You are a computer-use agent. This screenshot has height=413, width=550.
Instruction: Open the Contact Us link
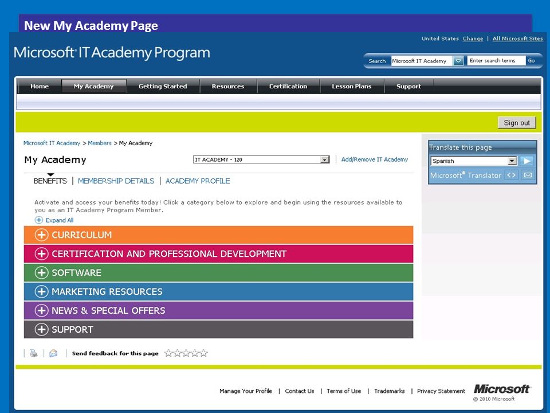(x=300, y=391)
